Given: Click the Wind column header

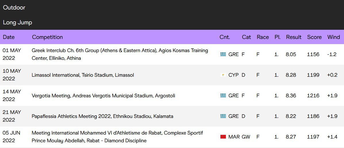Looking at the screenshot, I should point(333,37).
